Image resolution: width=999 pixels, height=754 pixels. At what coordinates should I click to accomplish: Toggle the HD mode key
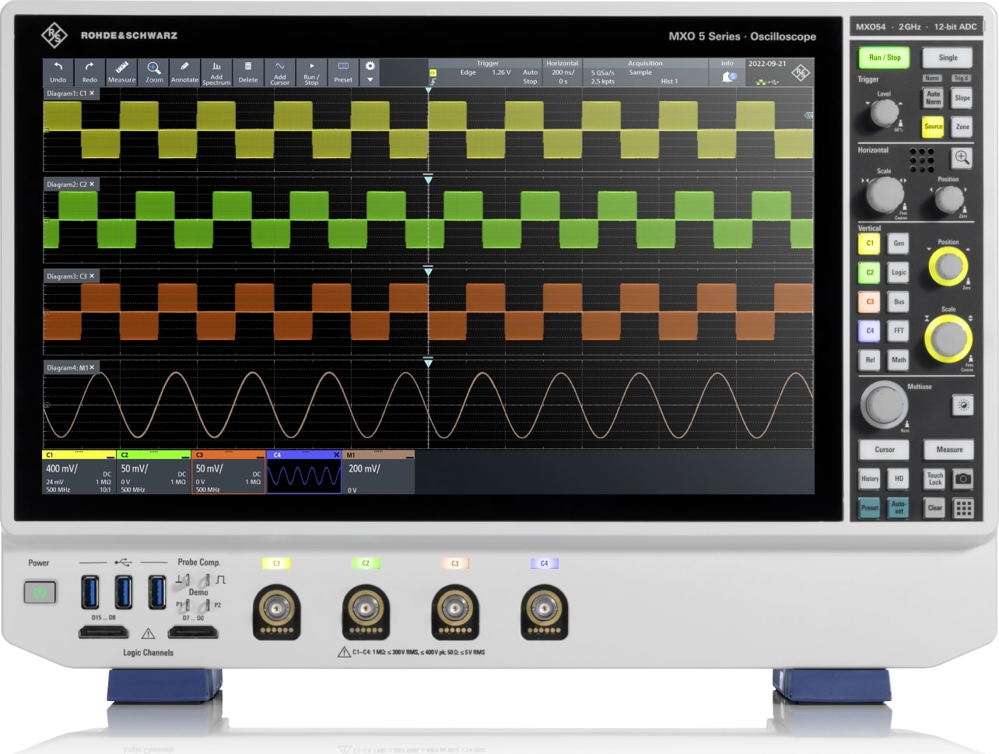(899, 479)
